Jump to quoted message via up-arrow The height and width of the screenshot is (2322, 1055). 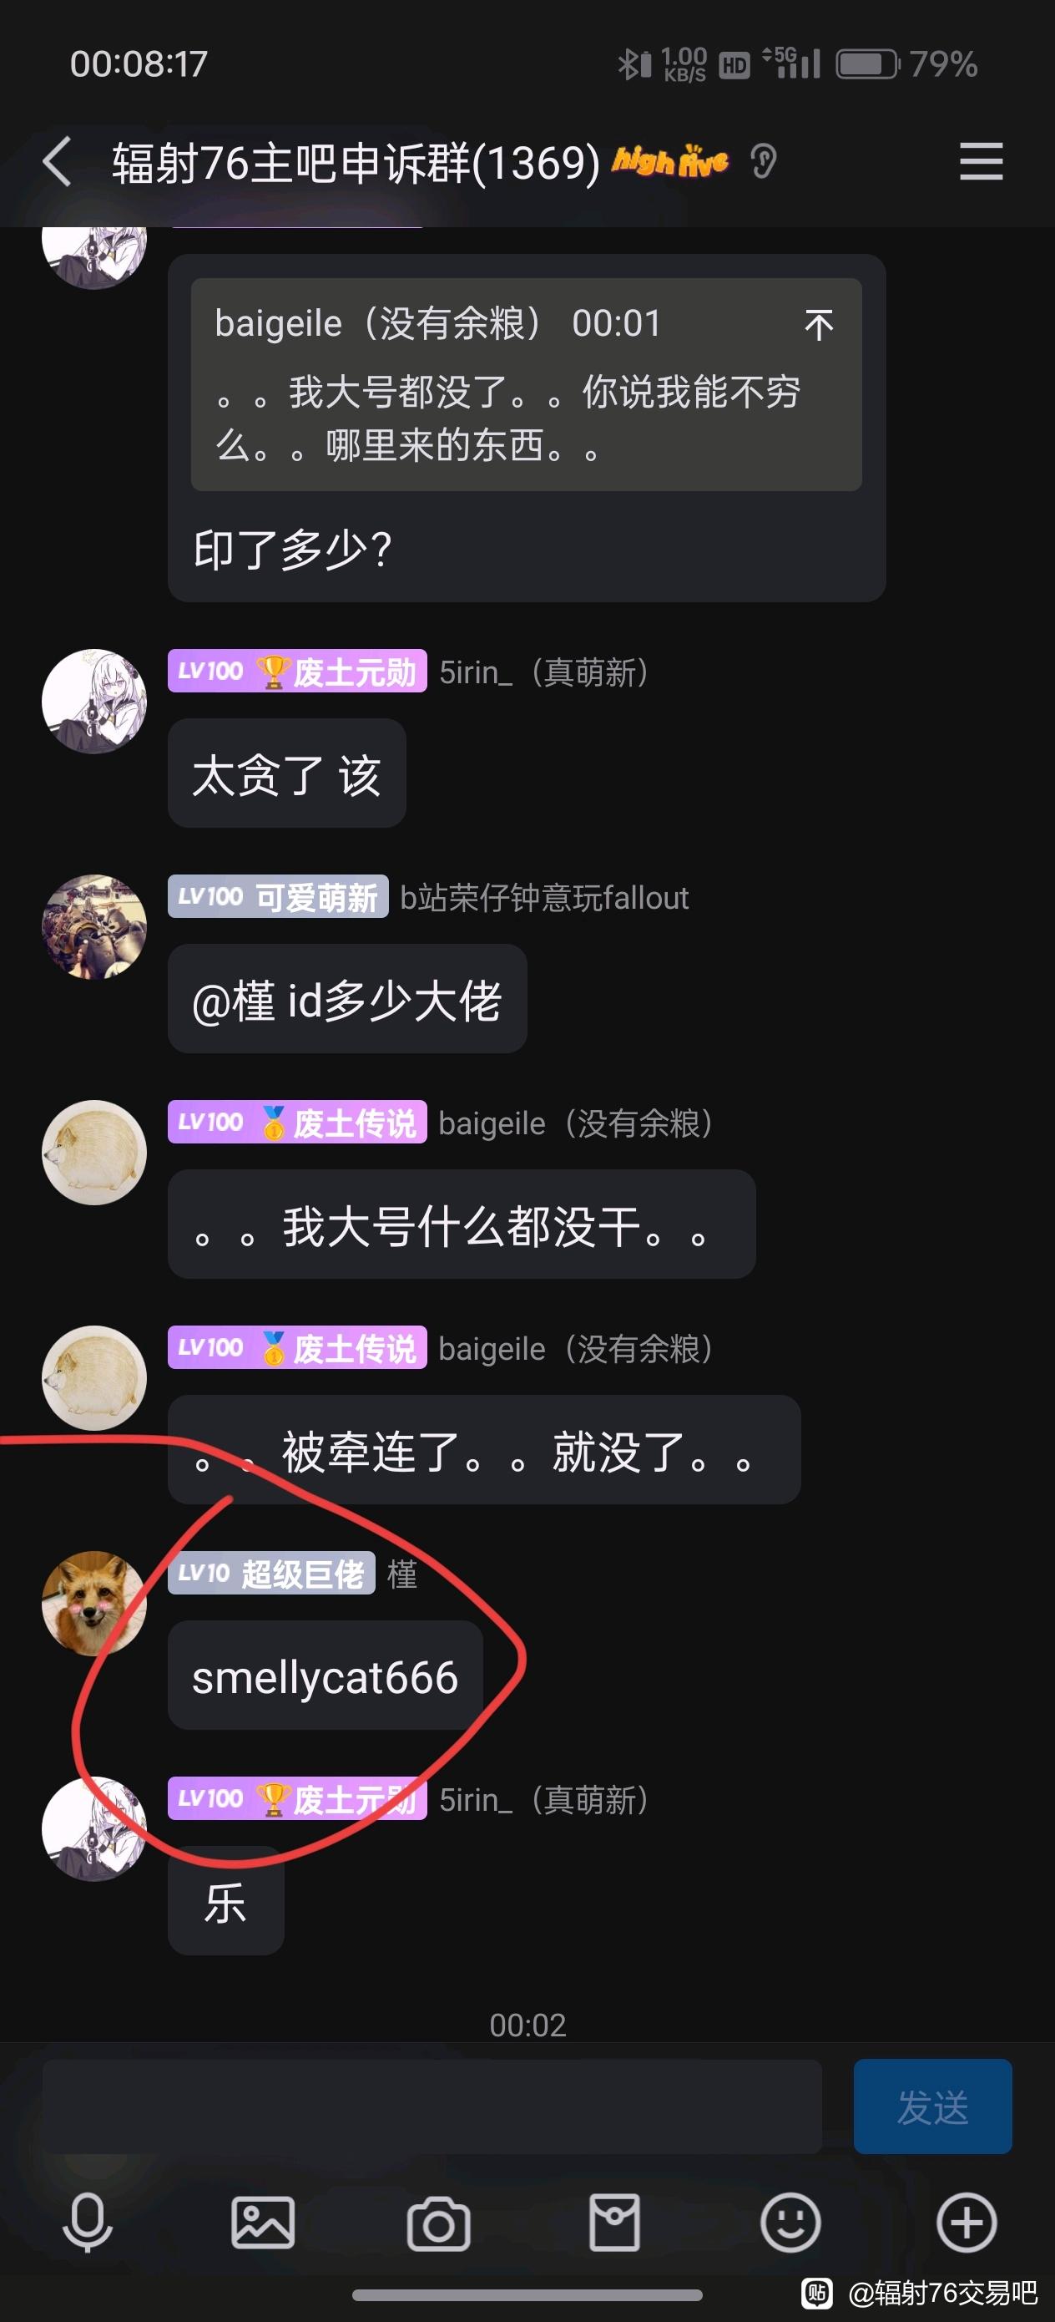[818, 325]
